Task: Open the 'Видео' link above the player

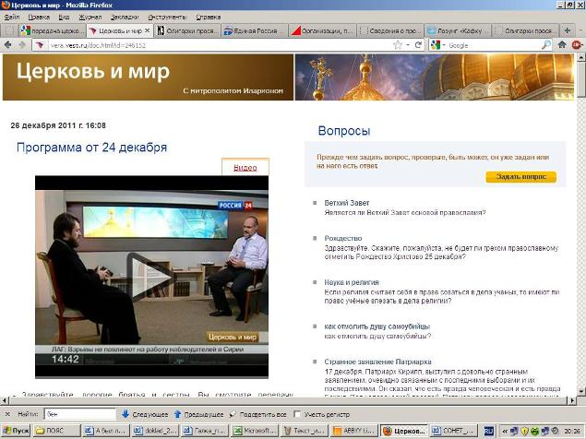Action: 245,168
